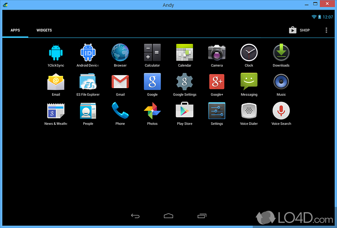Tap the recent apps navigation button
Viewport: 337px width, 228px height.
pyautogui.click(x=202, y=216)
